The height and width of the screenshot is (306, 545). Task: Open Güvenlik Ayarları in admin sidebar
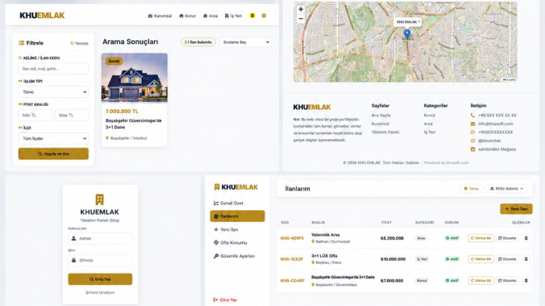pos(234,256)
